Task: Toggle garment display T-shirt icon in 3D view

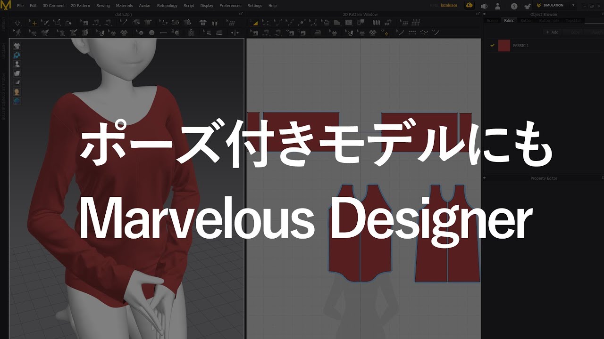Action: click(17, 46)
